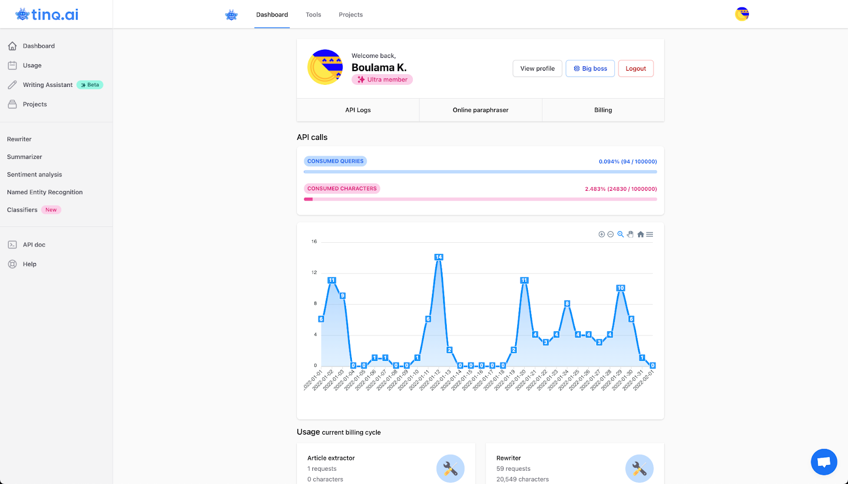Click tinq.ai logo in sidebar
Image resolution: width=848 pixels, height=484 pixels.
click(x=47, y=14)
